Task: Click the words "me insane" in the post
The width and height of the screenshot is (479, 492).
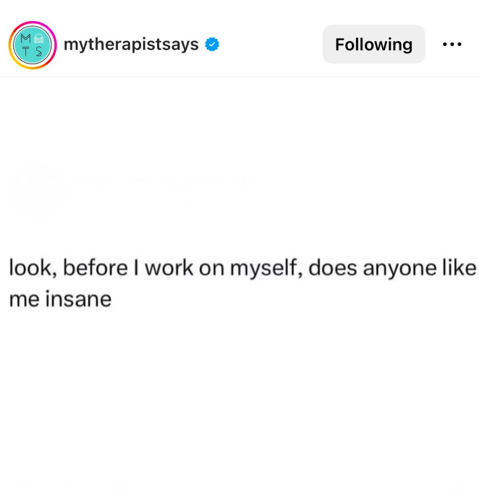Action: [61, 300]
